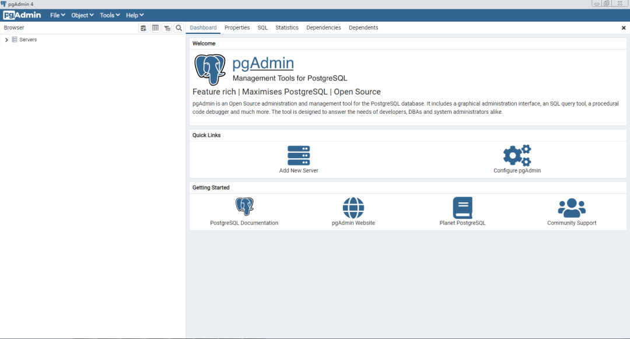The height and width of the screenshot is (339, 630).
Task: Click the Filtered Rows toolbar icon
Action: coord(167,27)
